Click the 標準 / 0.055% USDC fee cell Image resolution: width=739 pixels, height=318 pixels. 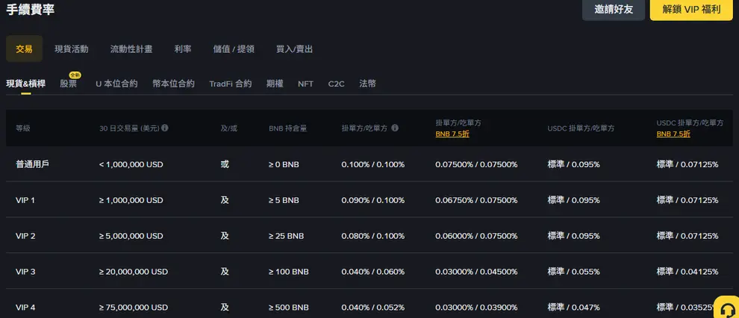[573, 272]
